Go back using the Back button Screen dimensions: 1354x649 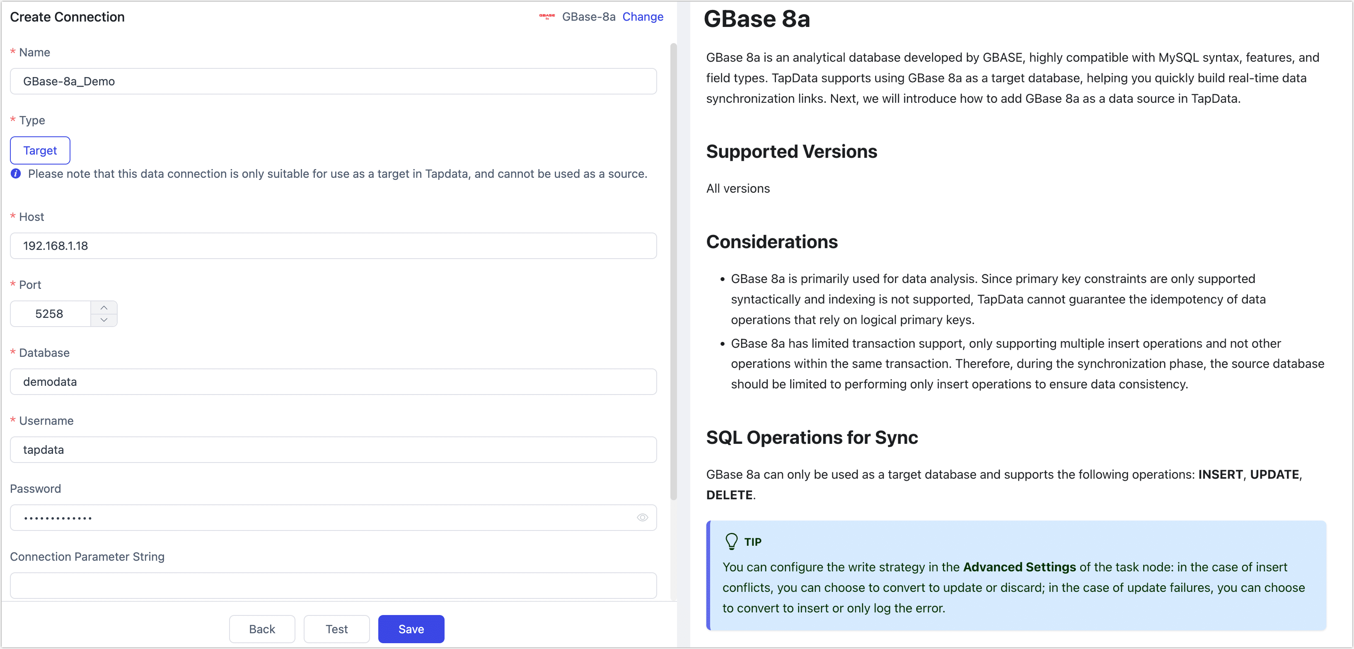pyautogui.click(x=262, y=629)
